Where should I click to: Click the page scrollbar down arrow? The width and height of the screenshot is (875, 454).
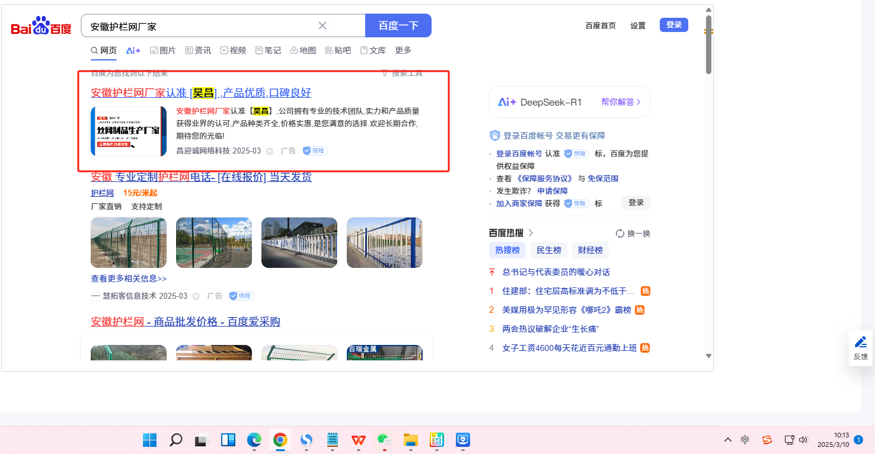pos(708,356)
